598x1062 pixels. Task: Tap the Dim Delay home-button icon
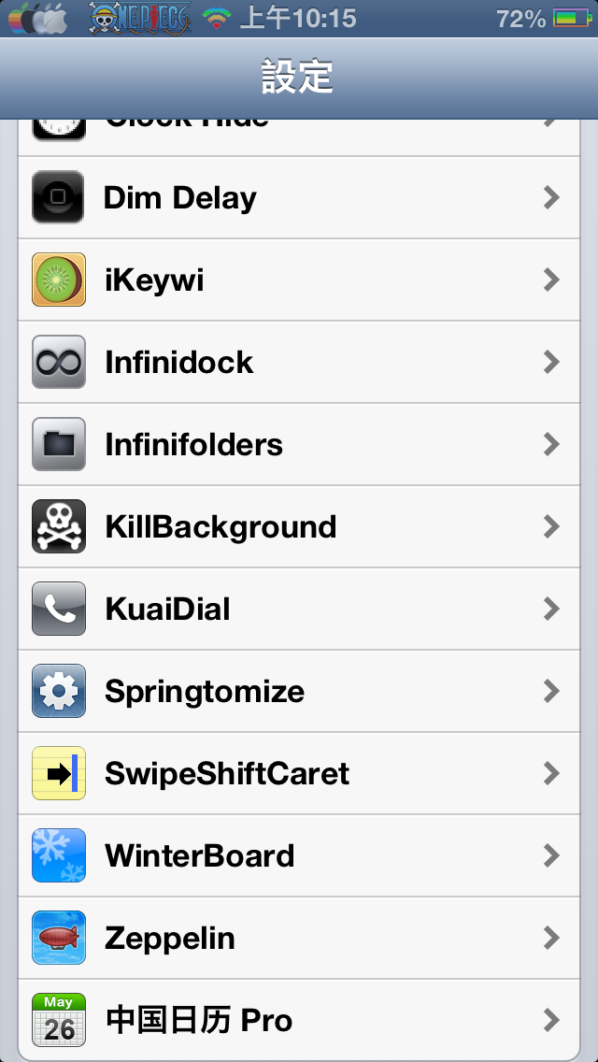coord(58,197)
